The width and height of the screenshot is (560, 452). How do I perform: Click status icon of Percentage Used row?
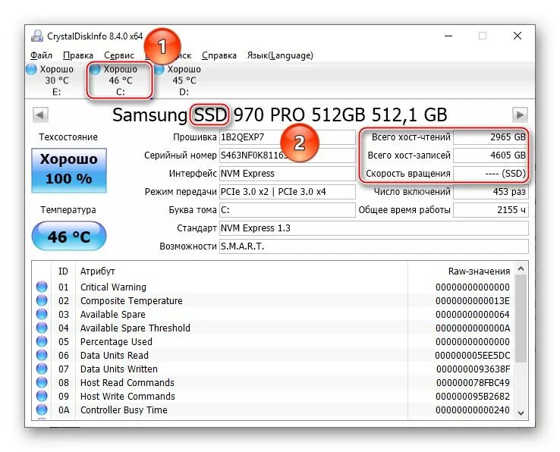42,342
